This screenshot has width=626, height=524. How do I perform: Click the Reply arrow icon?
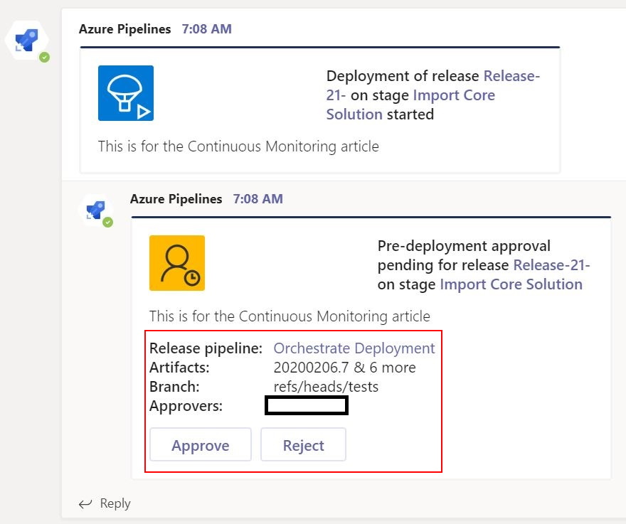click(x=85, y=504)
